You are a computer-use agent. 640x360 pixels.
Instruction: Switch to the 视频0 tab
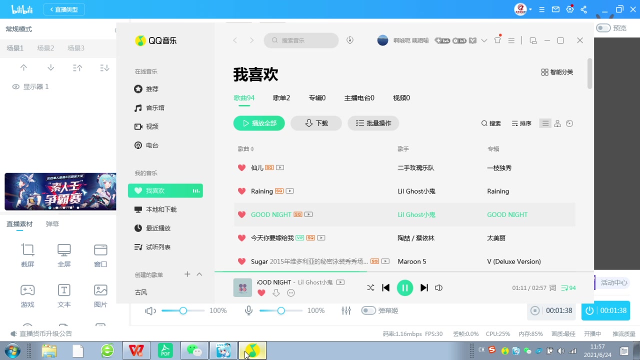coord(401,98)
